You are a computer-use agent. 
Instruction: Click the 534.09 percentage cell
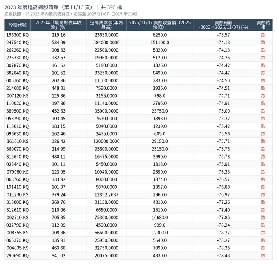pos(58,43)
